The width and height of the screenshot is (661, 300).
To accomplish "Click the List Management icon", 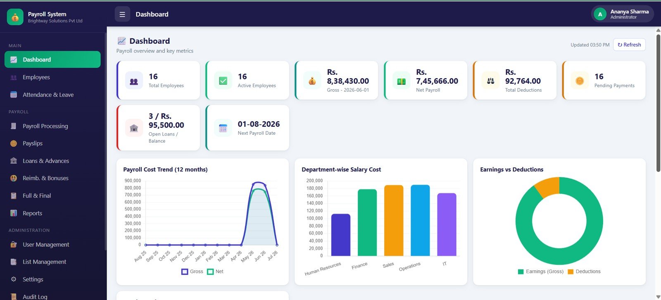I will click(x=14, y=262).
